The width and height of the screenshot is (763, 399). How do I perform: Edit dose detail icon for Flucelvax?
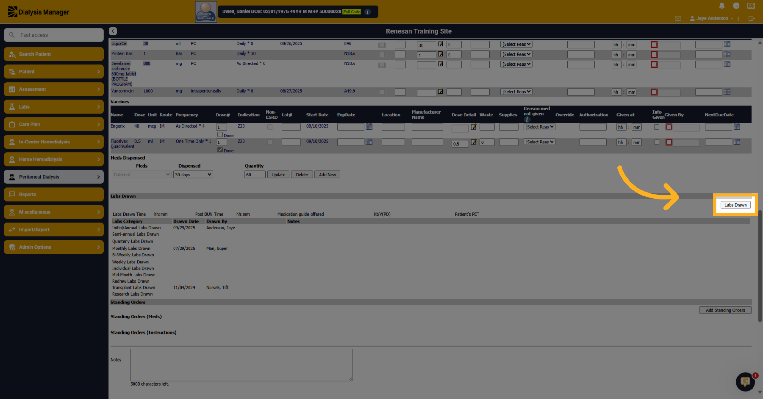pos(473,142)
